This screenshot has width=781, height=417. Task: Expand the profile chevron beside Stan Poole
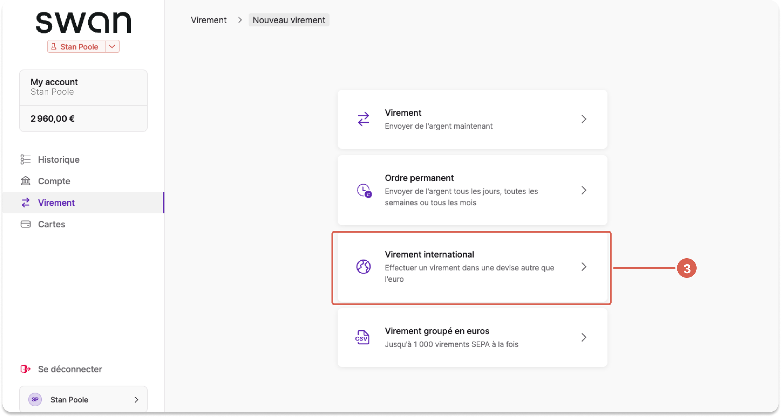[136, 400]
